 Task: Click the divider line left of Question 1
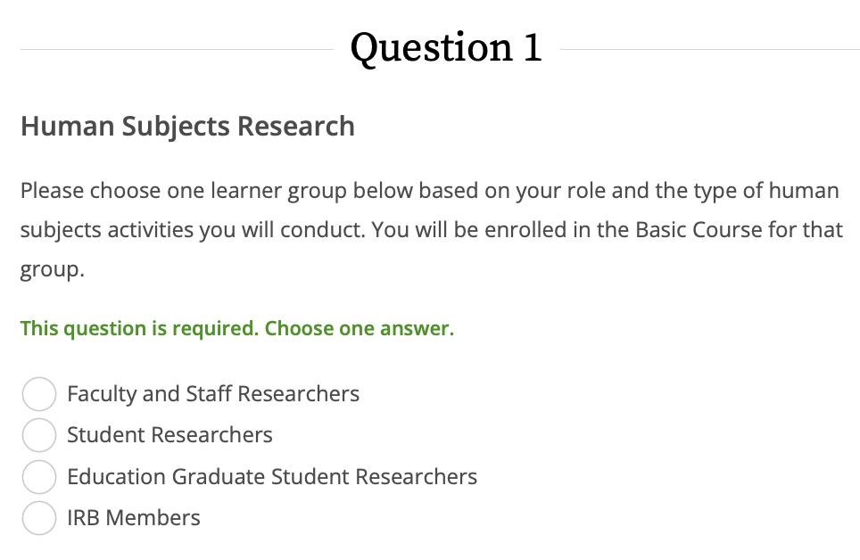coord(177,50)
